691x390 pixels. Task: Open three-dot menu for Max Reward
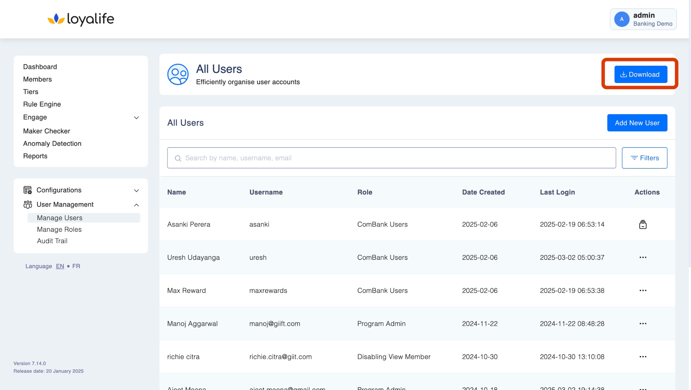coord(643,291)
